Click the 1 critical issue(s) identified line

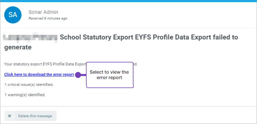point(29,85)
